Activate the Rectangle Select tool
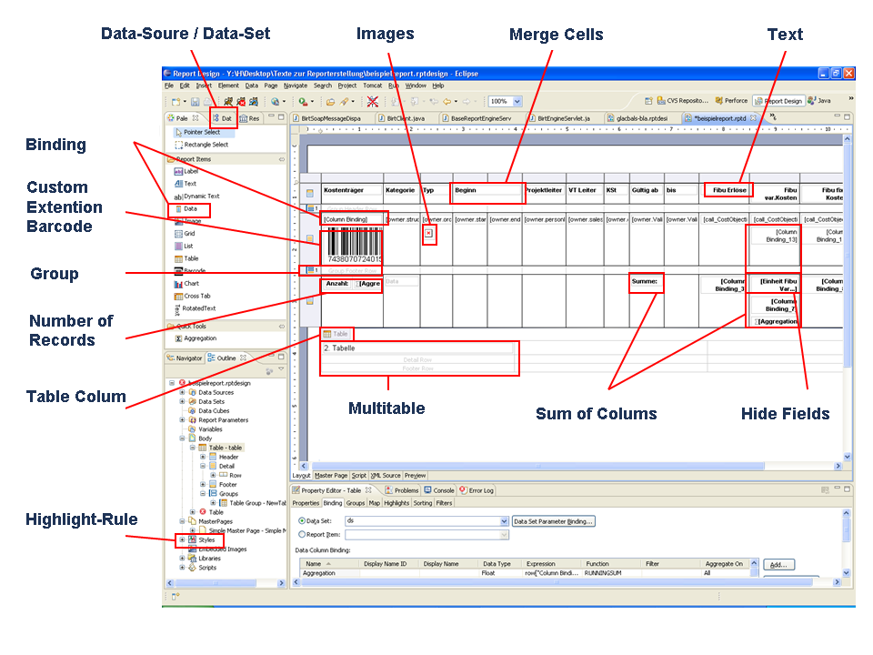The width and height of the screenshot is (873, 655). coord(202,145)
